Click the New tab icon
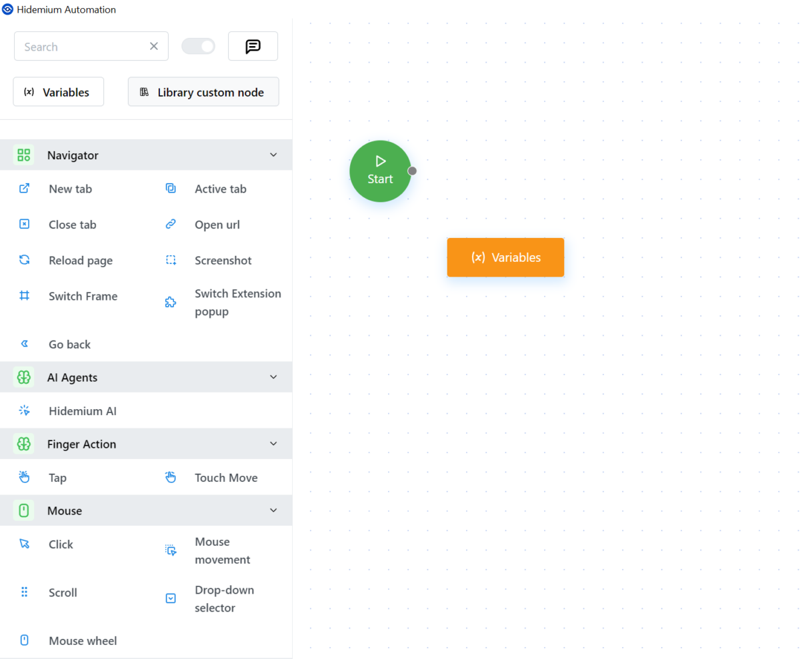The width and height of the screenshot is (800, 659). [x=25, y=189]
